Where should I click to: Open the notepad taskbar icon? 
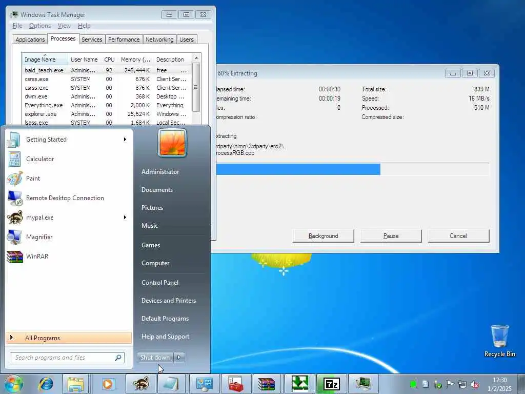coord(171,384)
